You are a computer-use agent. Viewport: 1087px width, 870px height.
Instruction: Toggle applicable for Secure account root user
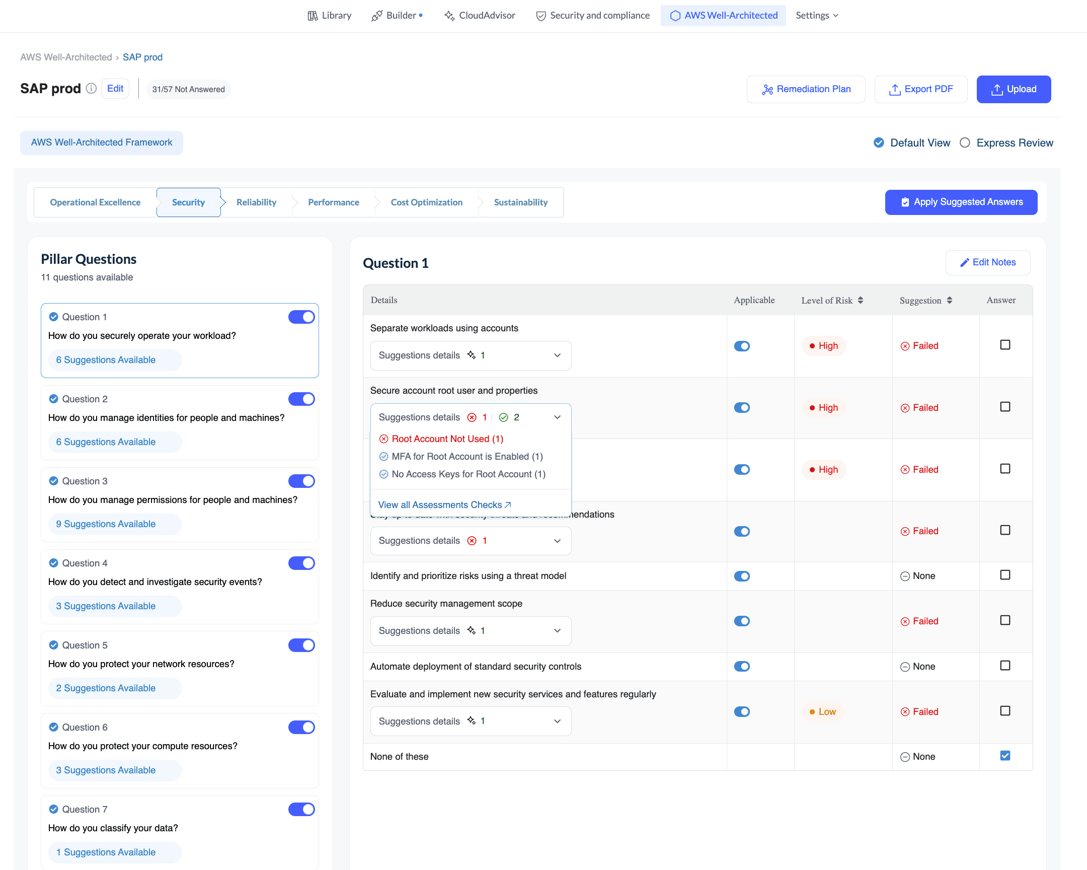(742, 407)
